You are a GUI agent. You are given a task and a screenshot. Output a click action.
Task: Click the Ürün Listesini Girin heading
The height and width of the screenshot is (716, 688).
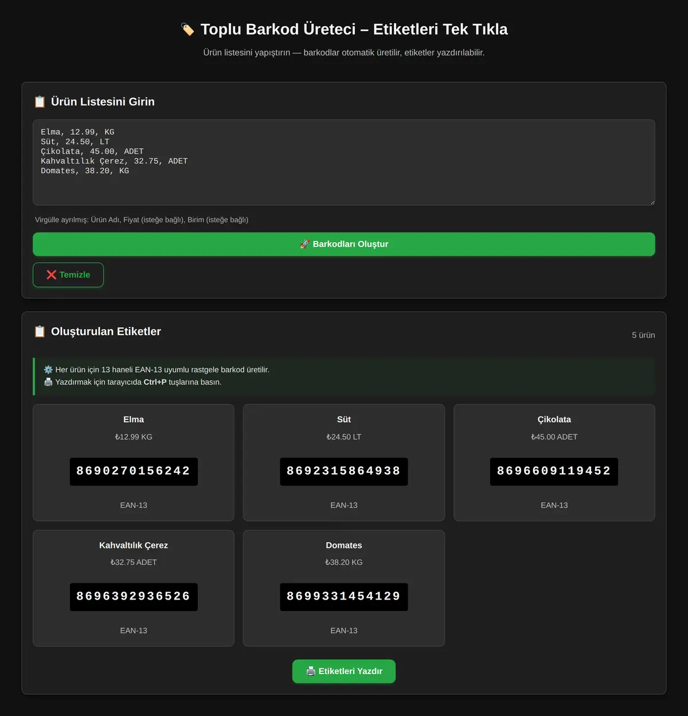(x=103, y=102)
